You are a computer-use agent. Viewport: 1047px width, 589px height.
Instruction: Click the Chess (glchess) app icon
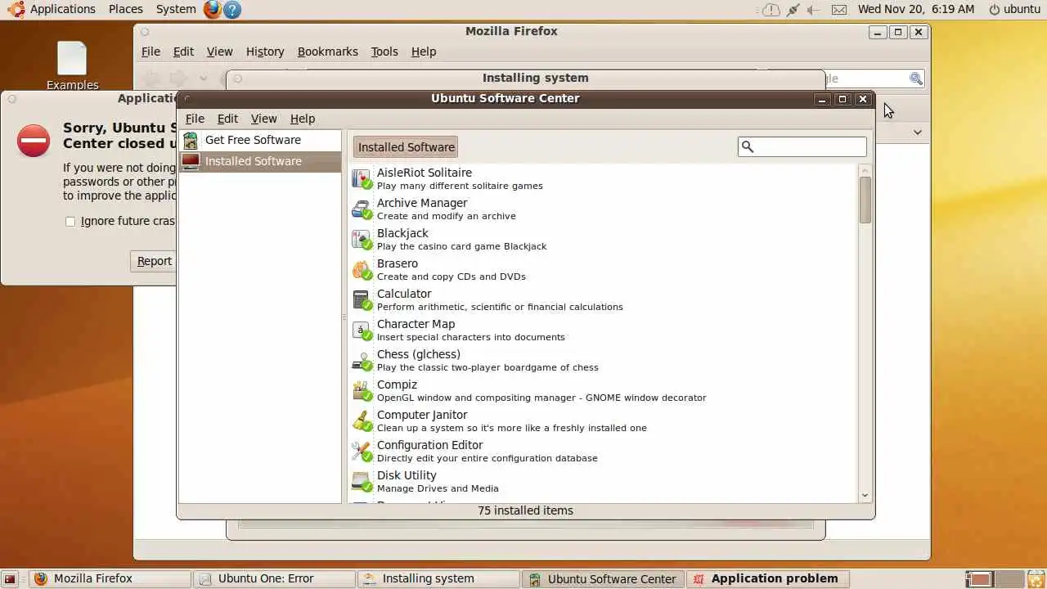tap(362, 361)
